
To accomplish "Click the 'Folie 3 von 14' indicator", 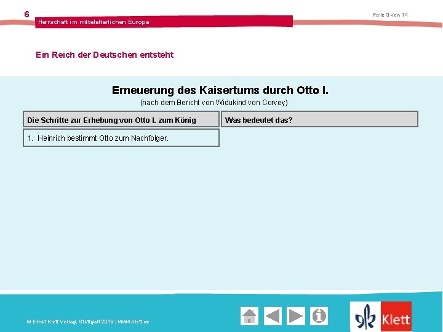I will coord(390,15).
